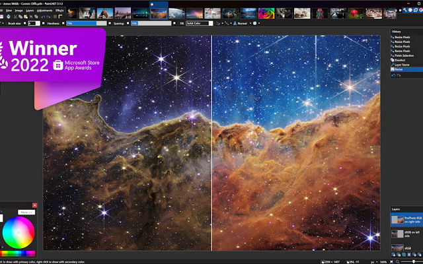The width and height of the screenshot is (423, 264).
Task: Expand the antialiasing dropdown arrow
Action: [x=222, y=23]
